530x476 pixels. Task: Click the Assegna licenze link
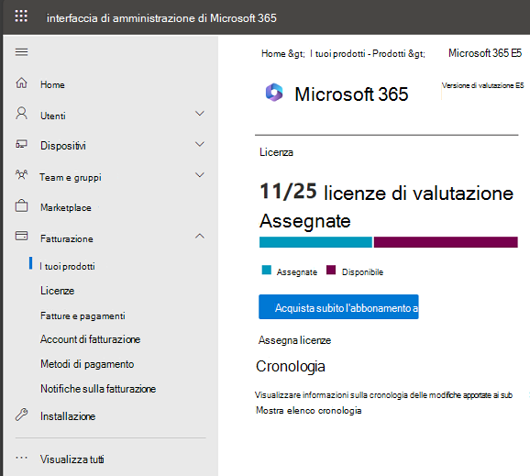(x=294, y=340)
